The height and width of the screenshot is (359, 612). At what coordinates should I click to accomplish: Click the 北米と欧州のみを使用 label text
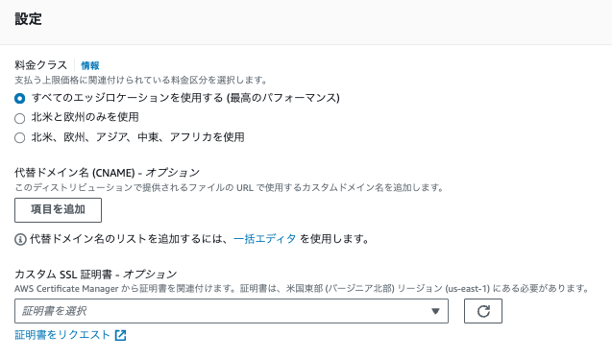pos(86,117)
